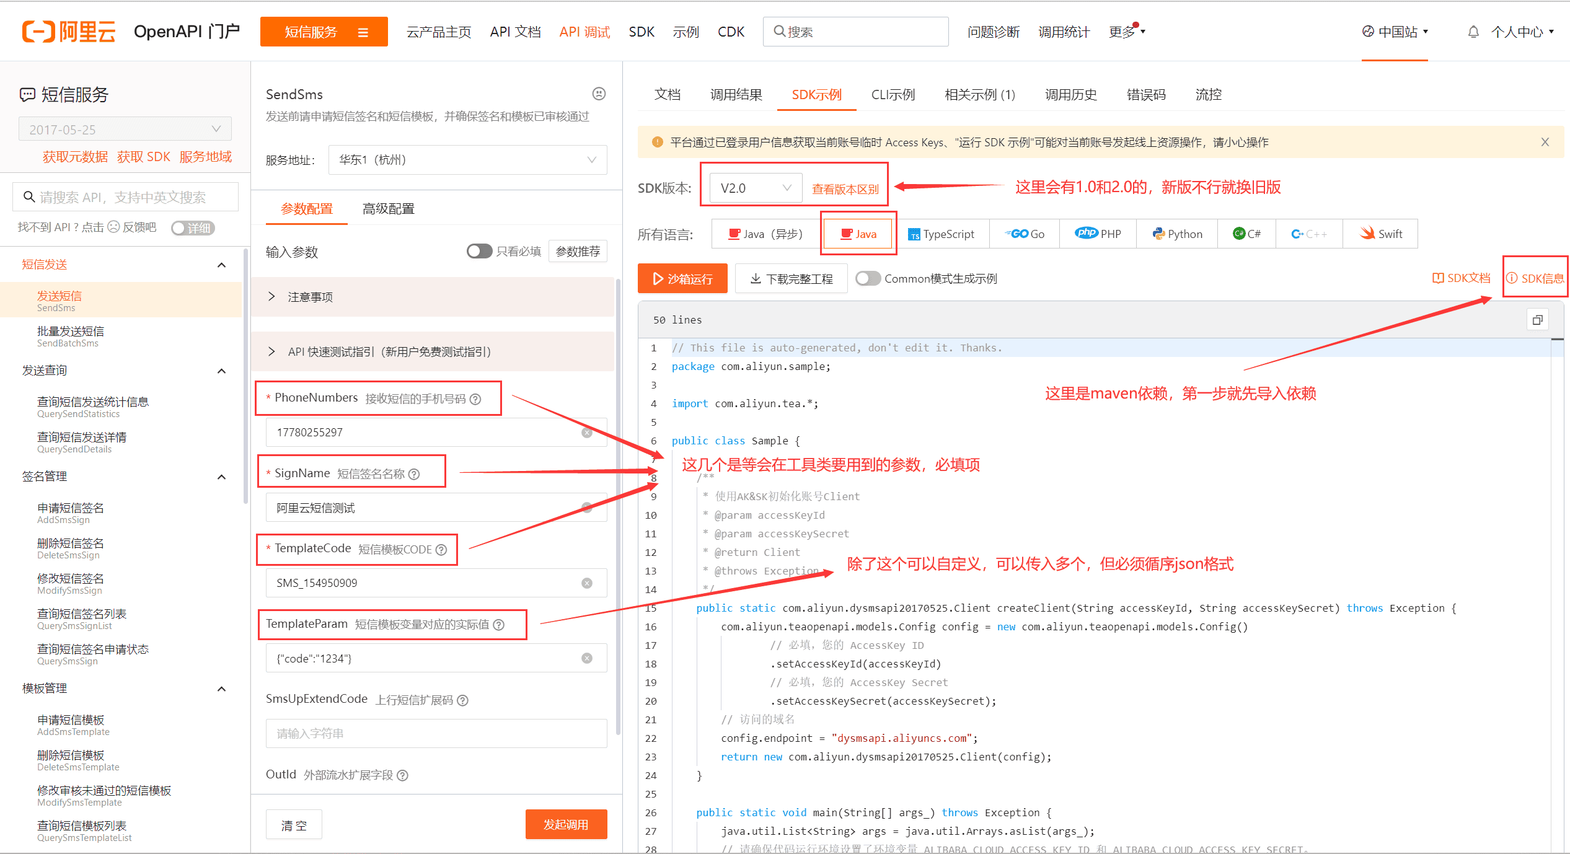This screenshot has height=854, width=1570.
Task: Click help icon next to PhoneNumbers
Action: coord(475,399)
